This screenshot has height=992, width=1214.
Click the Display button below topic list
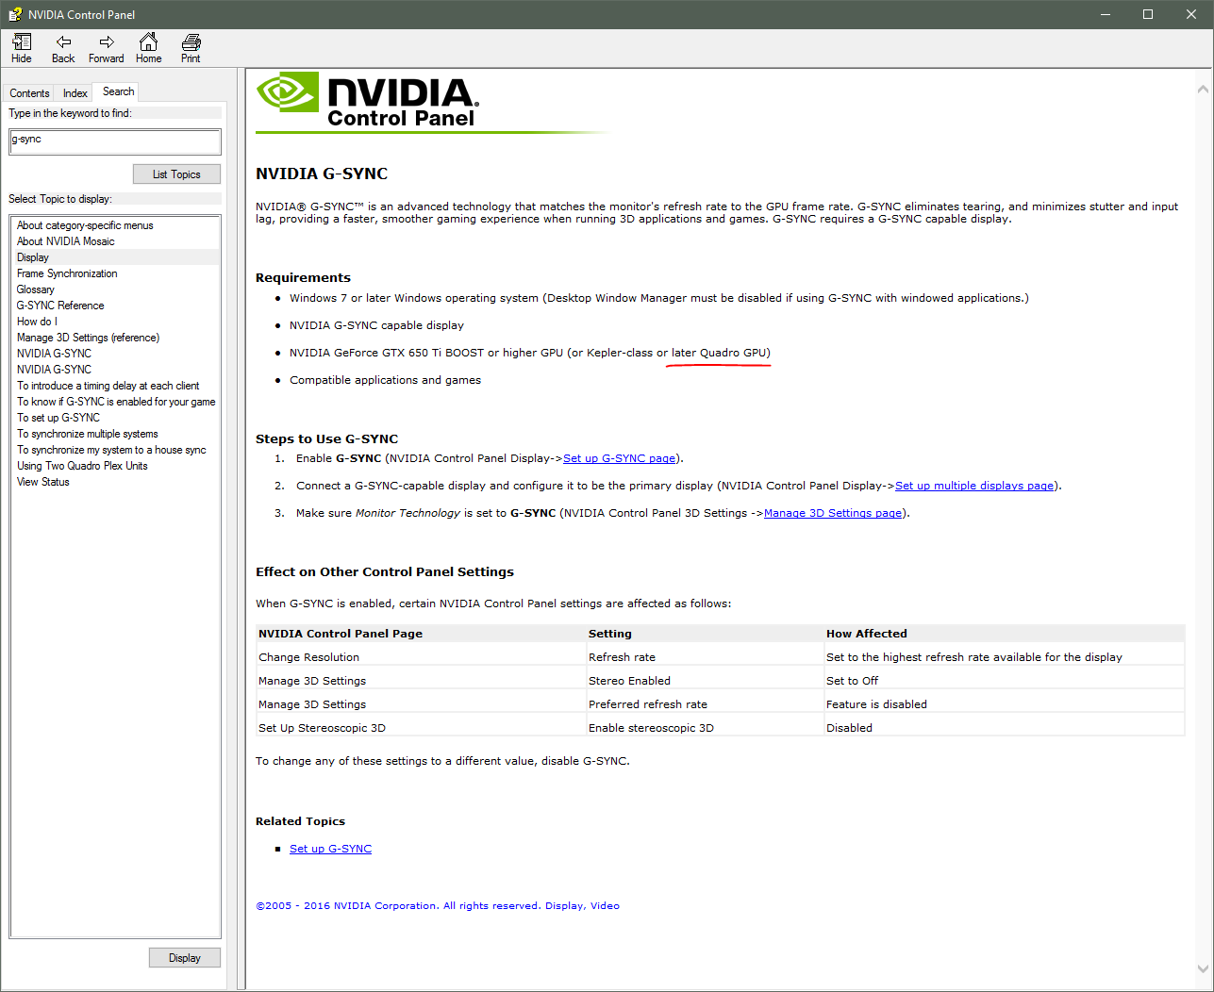tap(185, 958)
